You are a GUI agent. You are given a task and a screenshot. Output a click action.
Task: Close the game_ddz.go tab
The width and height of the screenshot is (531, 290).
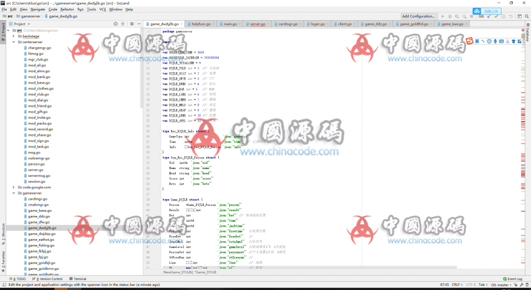click(390, 24)
